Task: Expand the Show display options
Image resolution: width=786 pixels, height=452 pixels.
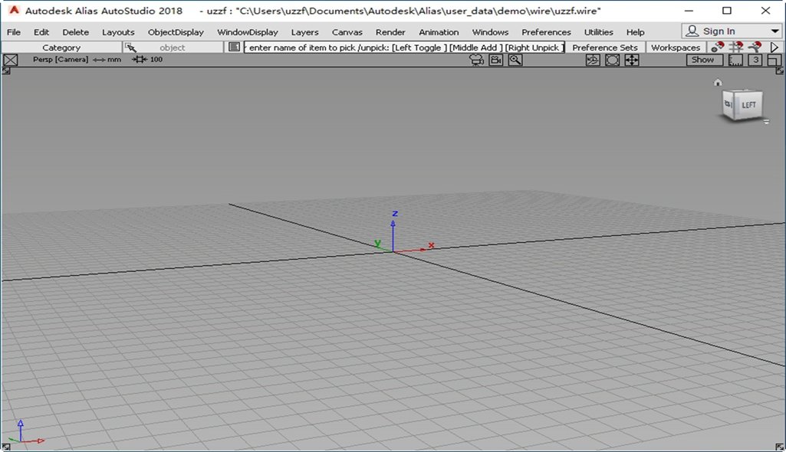Action: [702, 60]
